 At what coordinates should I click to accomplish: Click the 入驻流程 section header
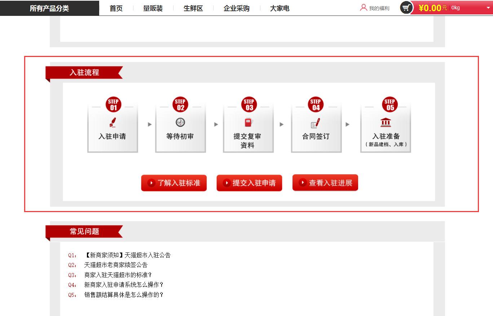click(x=84, y=73)
